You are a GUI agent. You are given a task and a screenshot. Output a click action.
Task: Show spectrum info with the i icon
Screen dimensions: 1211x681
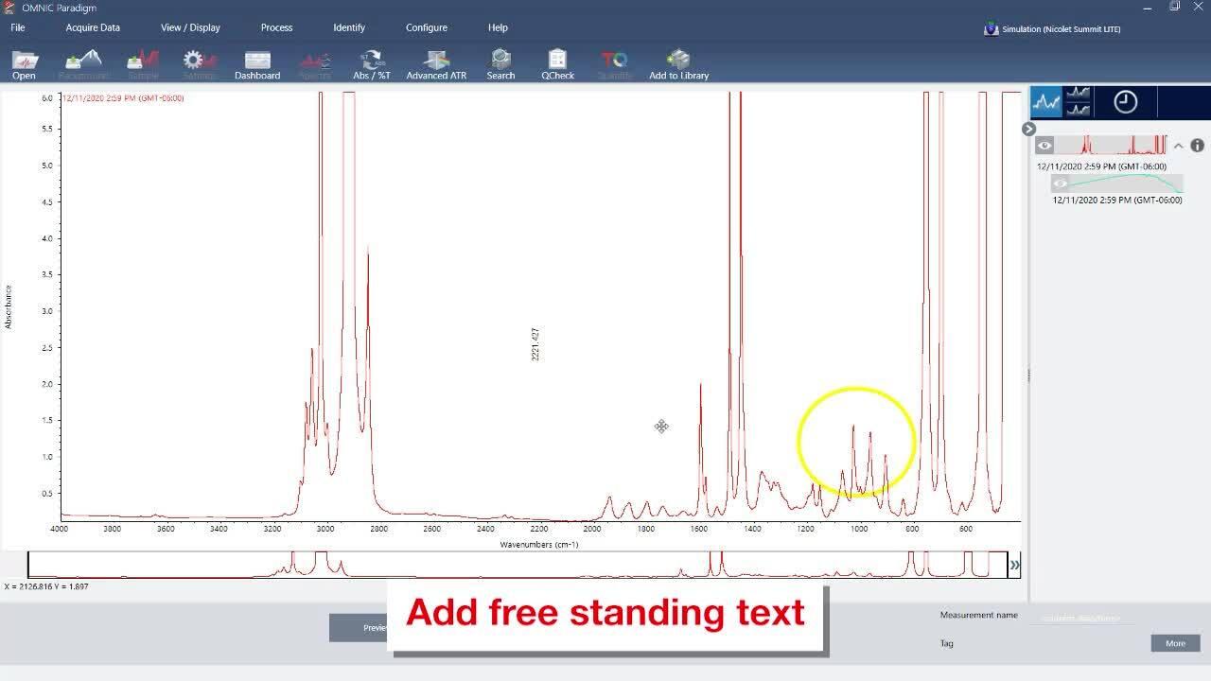pyautogui.click(x=1196, y=145)
